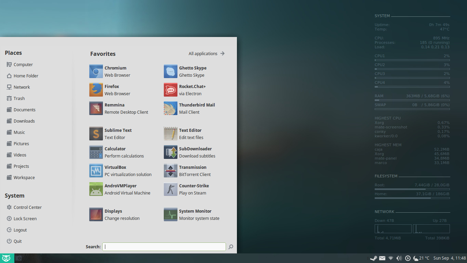Open the power manager tray icon

tap(408, 258)
